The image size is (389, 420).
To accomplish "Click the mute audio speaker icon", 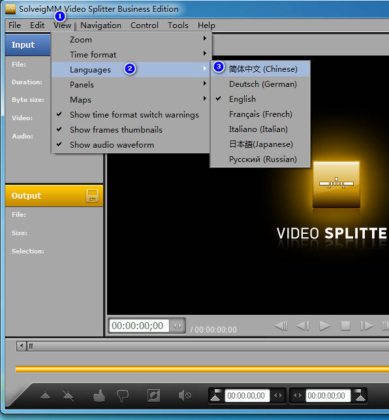I will [x=185, y=395].
